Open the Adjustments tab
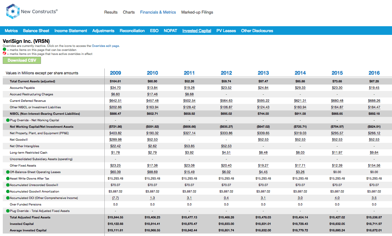The width and height of the screenshot is (392, 236). coord(103,31)
